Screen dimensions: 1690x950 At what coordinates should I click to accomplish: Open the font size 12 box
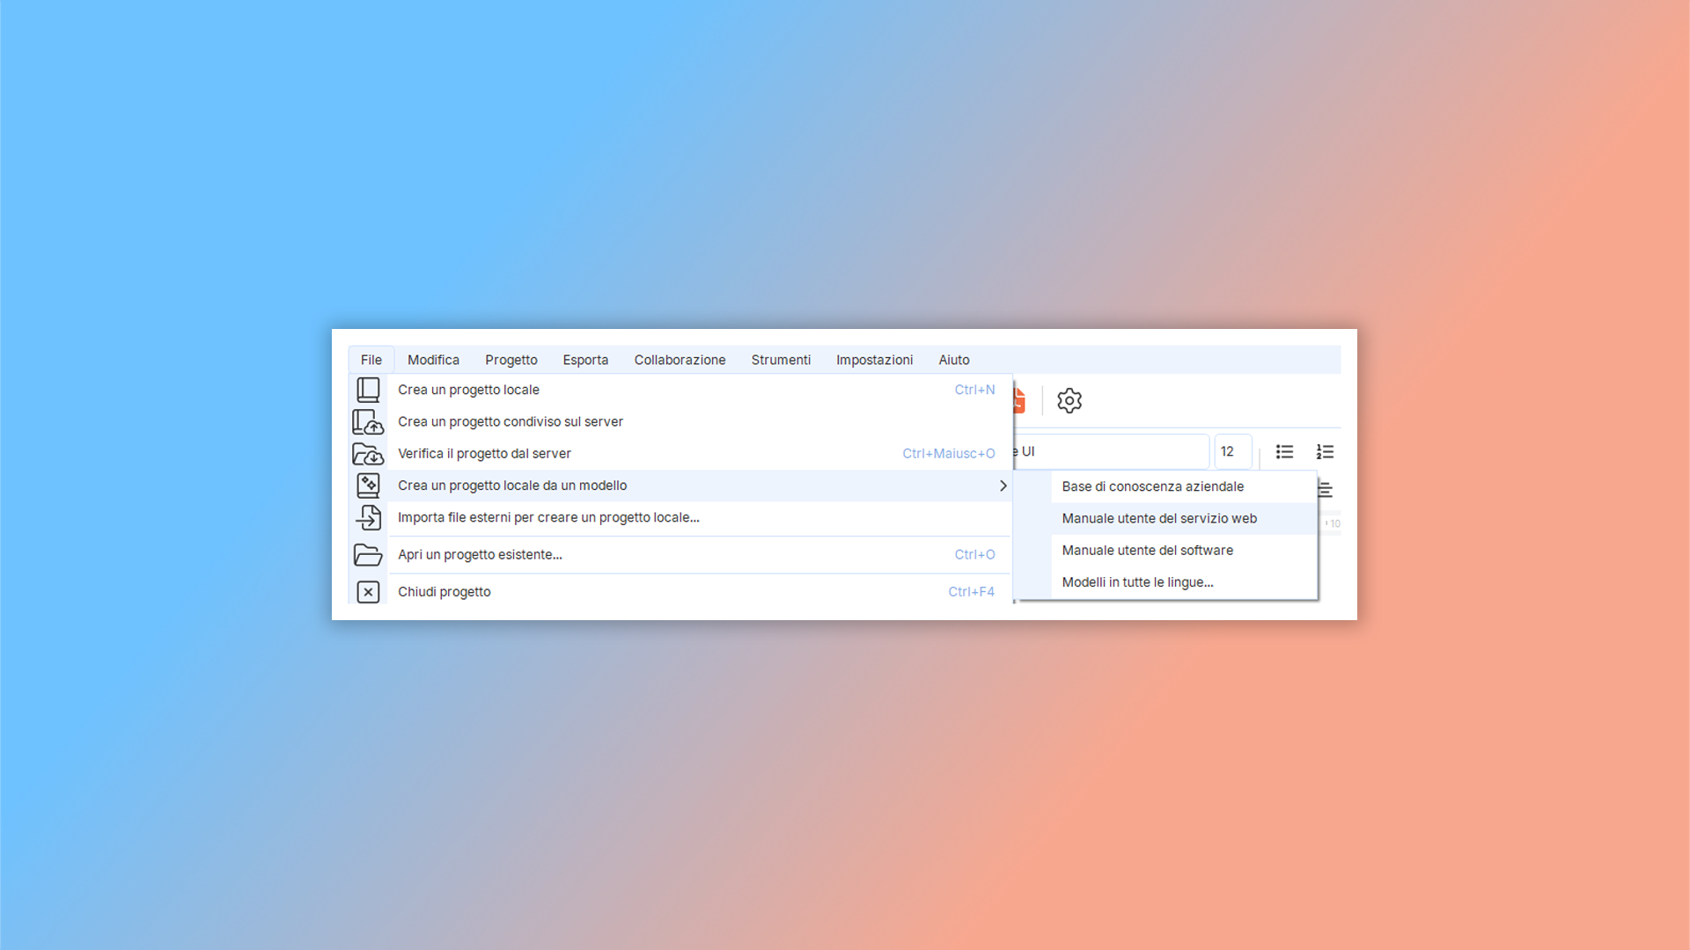pyautogui.click(x=1232, y=451)
